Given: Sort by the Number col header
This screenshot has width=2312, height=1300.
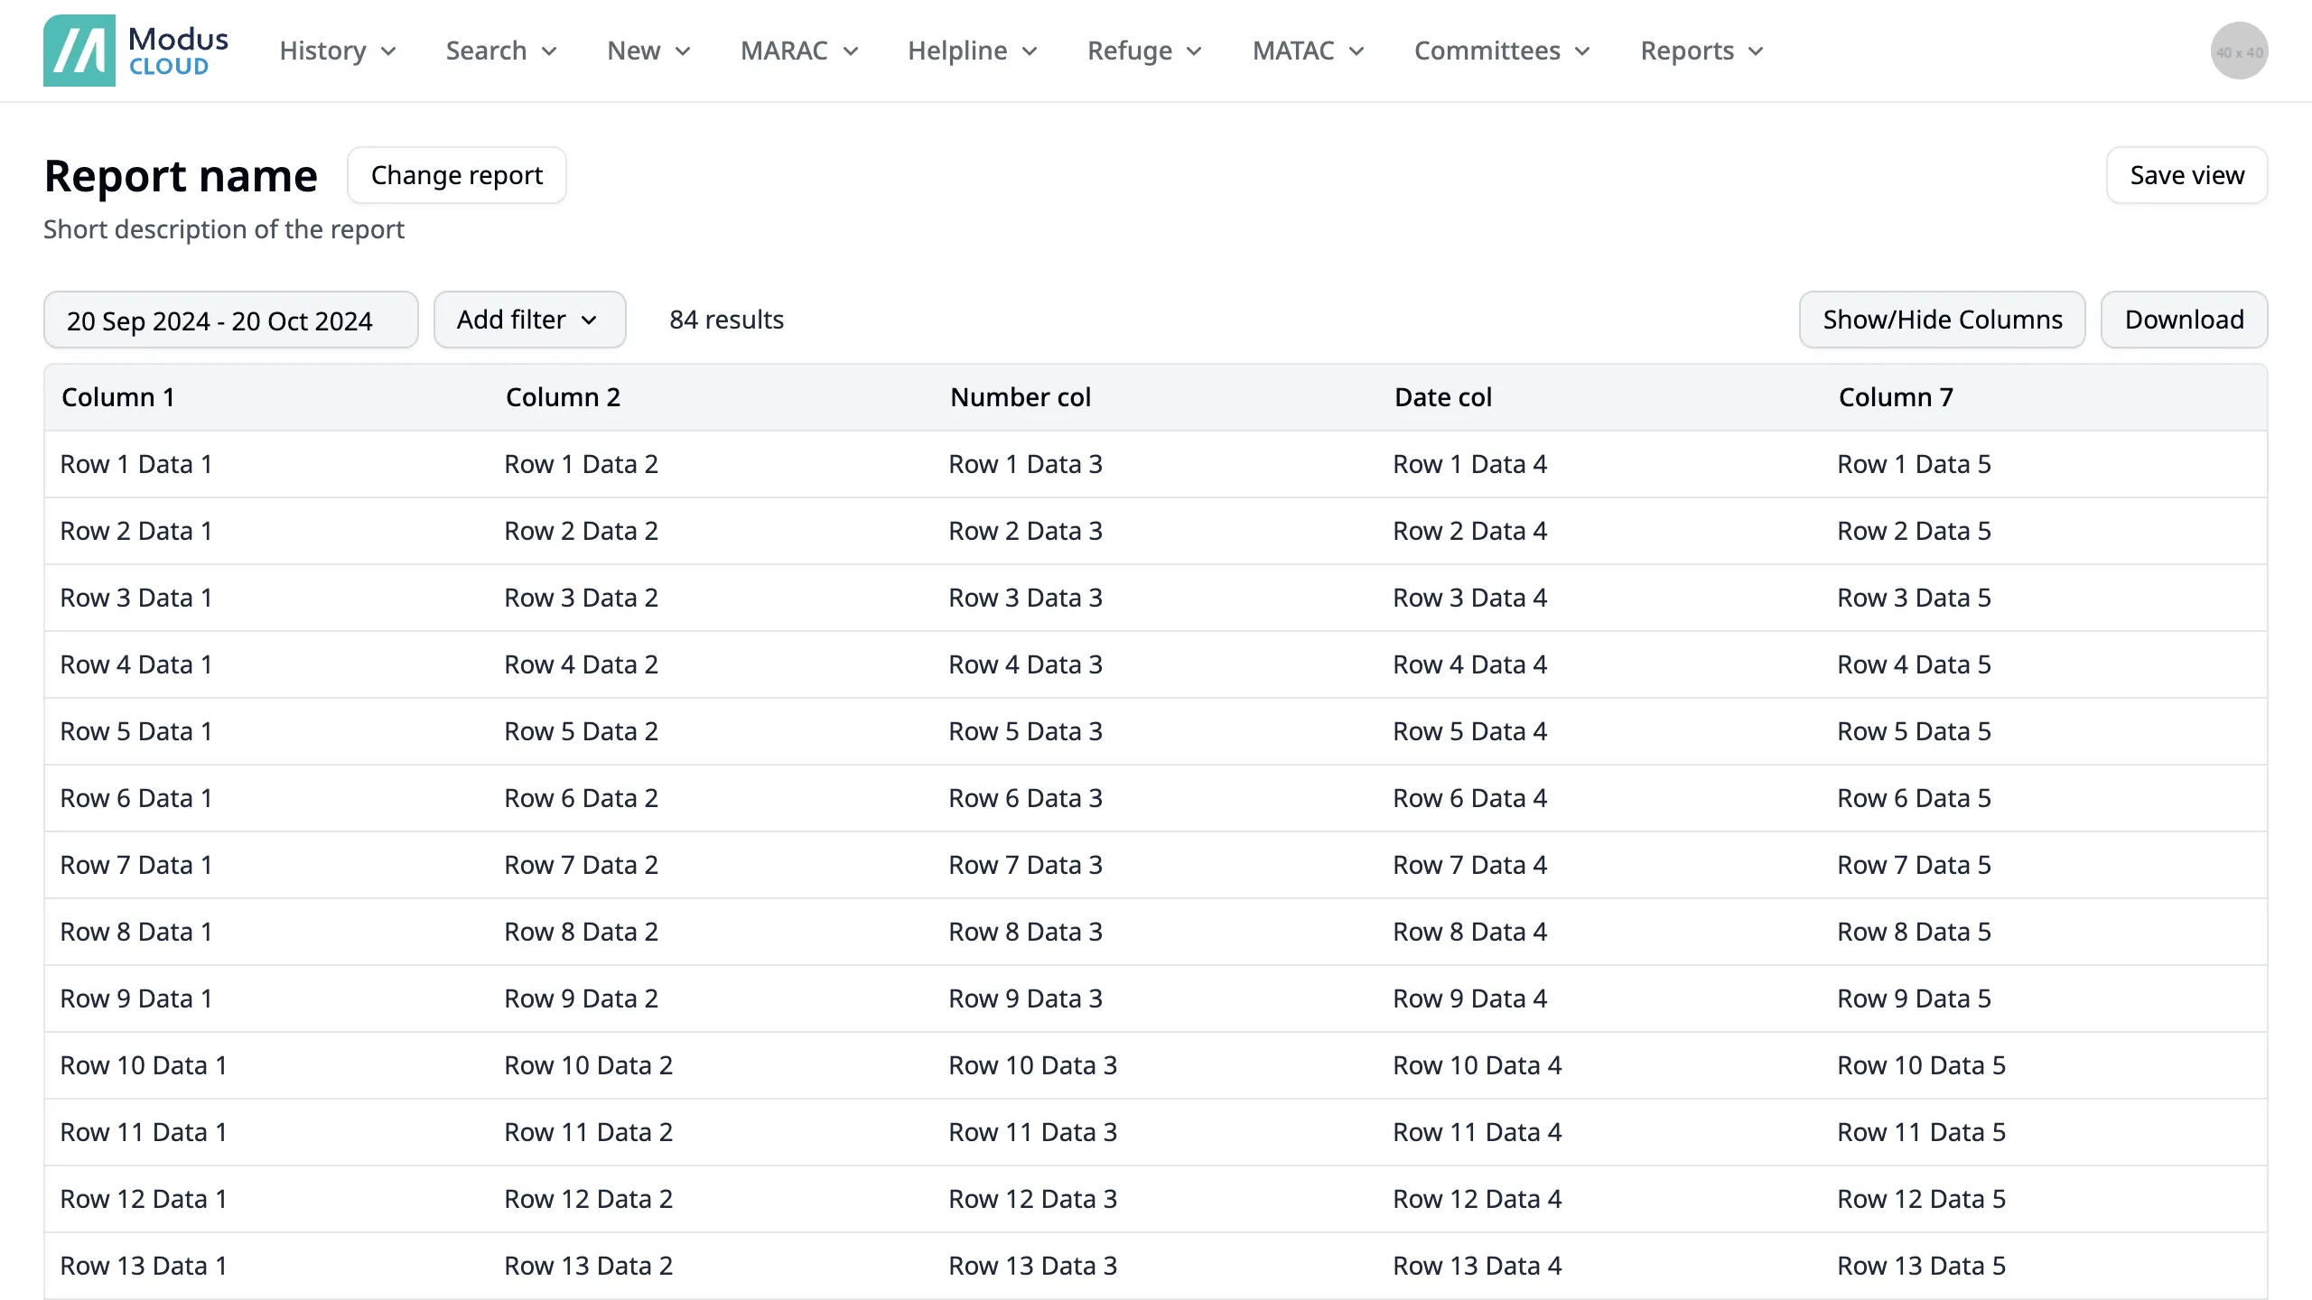Looking at the screenshot, I should 1020,397.
